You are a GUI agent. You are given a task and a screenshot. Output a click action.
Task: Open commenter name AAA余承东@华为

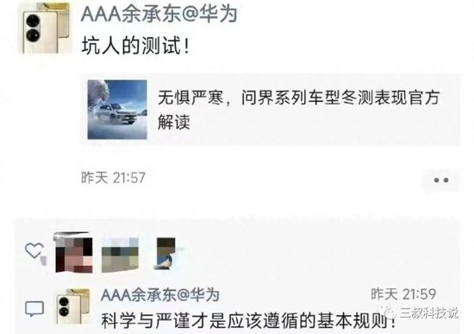coord(160,294)
